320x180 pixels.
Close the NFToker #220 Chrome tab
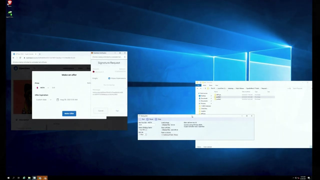tap(35, 54)
